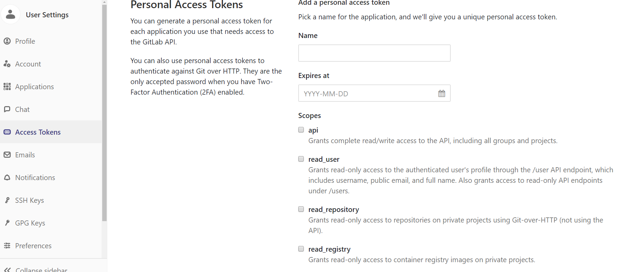Enable the read_repository scope
This screenshot has height=272, width=628.
tap(301, 209)
